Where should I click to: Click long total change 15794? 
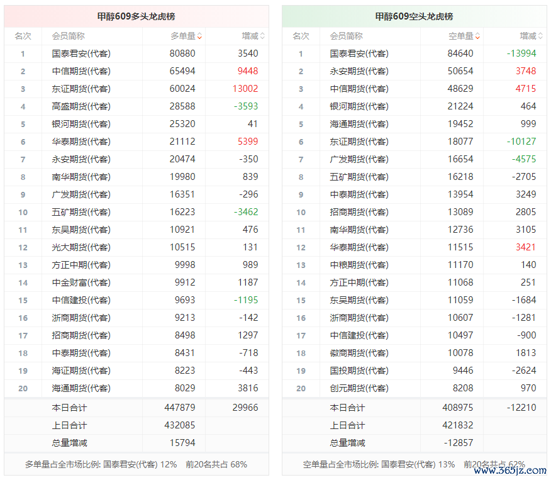coord(182,443)
